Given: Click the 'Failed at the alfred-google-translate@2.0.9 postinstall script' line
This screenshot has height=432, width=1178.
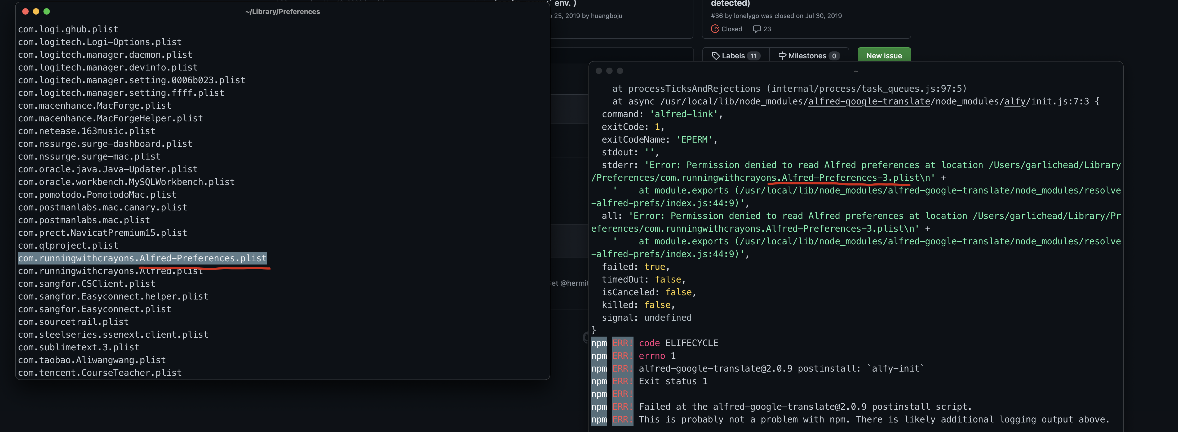Looking at the screenshot, I should [x=781, y=407].
